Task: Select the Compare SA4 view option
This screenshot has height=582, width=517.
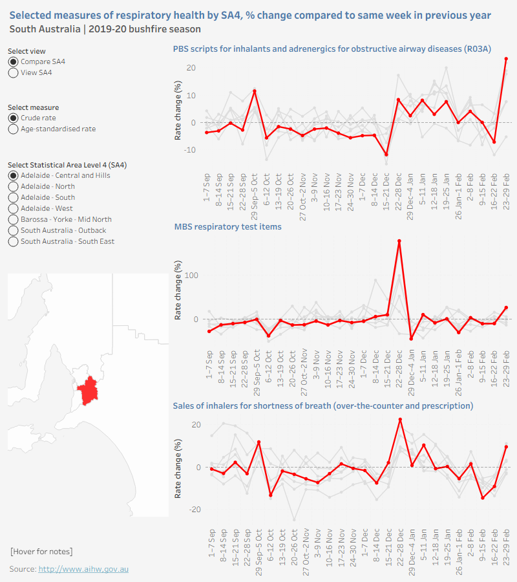Action: [x=37, y=61]
